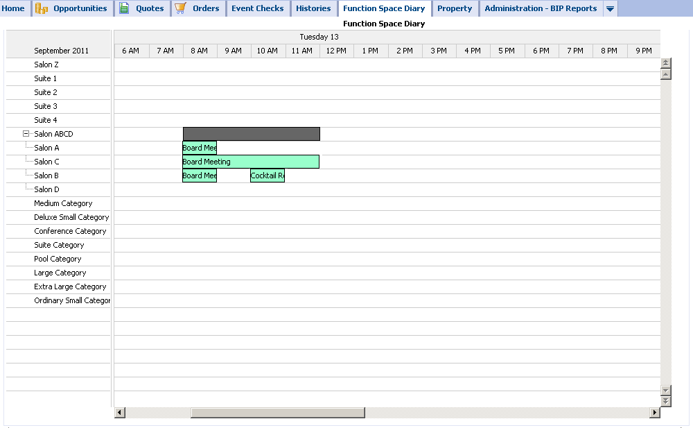Screen dimensions: 693x428
Task: Open the Property tab
Action: pos(455,8)
